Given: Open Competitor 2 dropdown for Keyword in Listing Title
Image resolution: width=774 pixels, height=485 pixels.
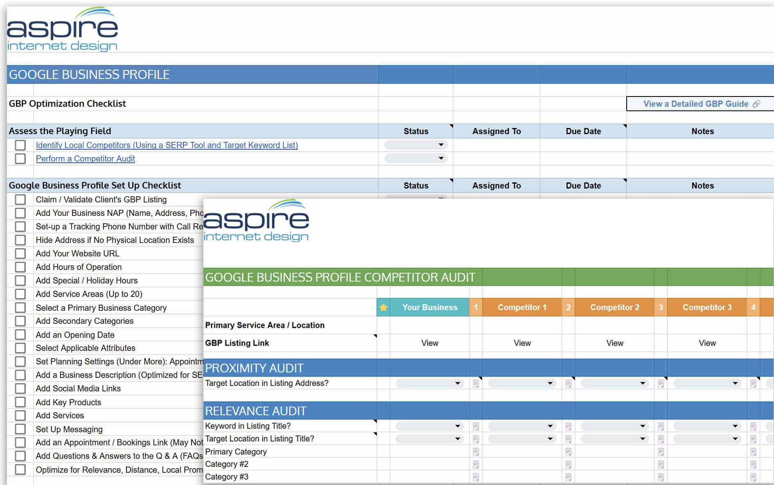Looking at the screenshot, I should click(614, 426).
